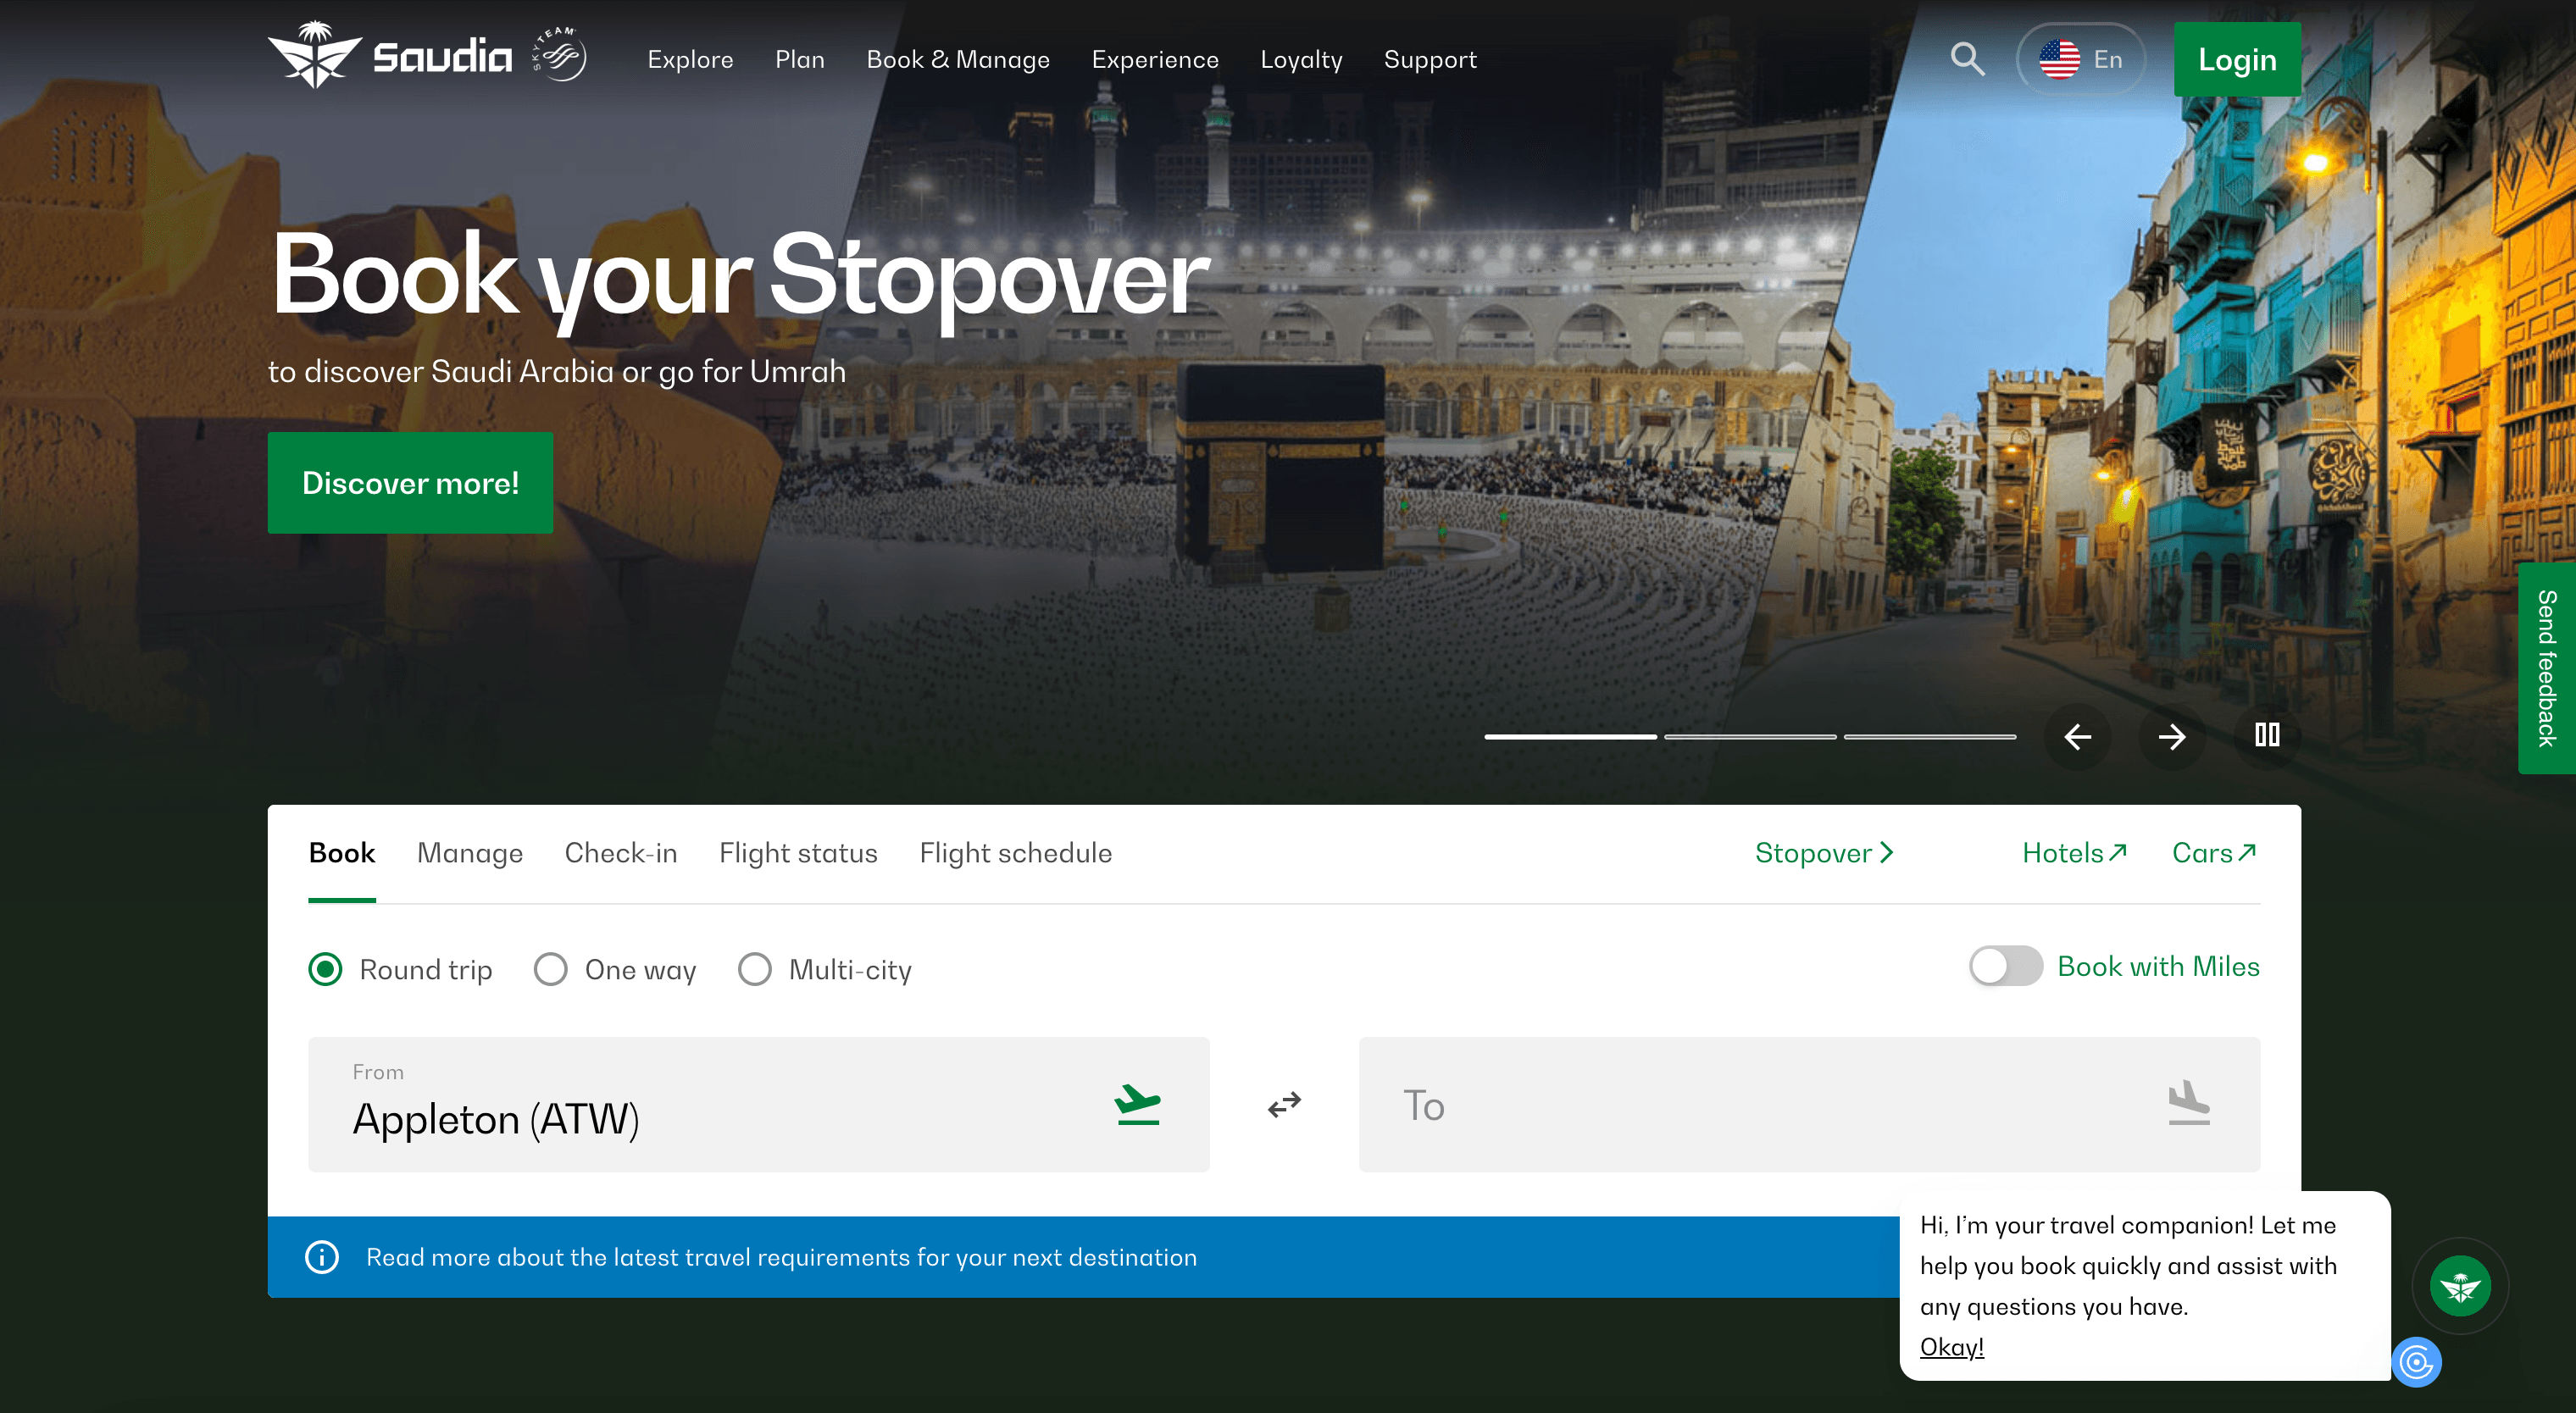The height and width of the screenshot is (1413, 2576).
Task: Select the Round trip radio button
Action: pyautogui.click(x=326, y=969)
